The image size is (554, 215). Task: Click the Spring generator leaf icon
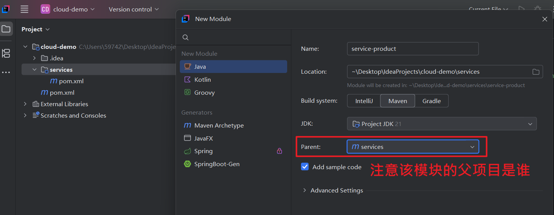(x=187, y=151)
